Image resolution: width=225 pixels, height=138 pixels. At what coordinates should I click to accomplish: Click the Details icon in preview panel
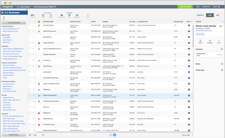[x=200, y=41]
